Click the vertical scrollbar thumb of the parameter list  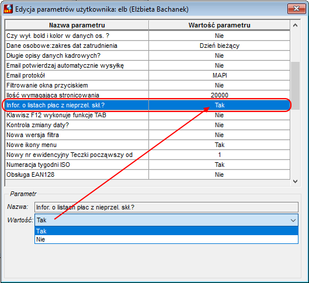[295, 86]
